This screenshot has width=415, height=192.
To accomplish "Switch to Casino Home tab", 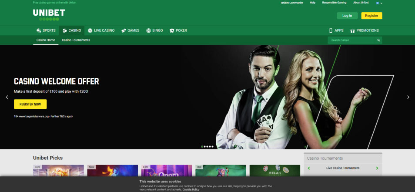I will click(x=46, y=40).
